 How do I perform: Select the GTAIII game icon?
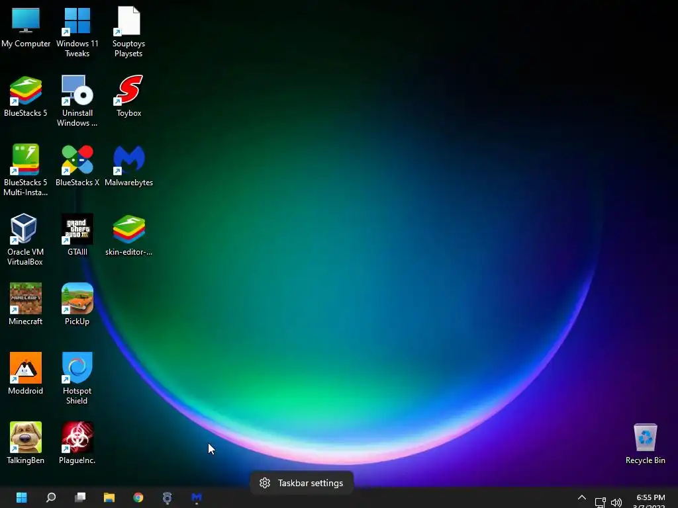pos(77,235)
